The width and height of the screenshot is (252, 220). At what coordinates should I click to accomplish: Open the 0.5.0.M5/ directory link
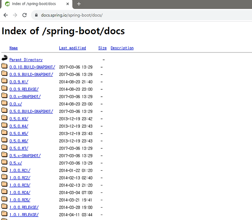click(19, 134)
